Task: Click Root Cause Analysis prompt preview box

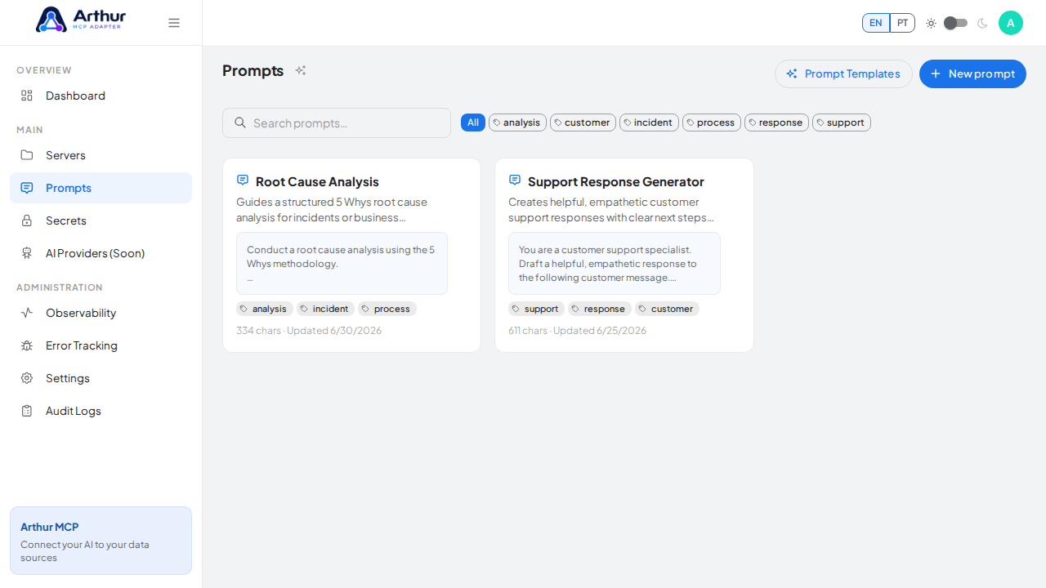Action: 342,263
